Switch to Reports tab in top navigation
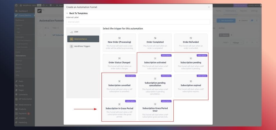Viewport: 276px width, 130px height. pos(243,11)
